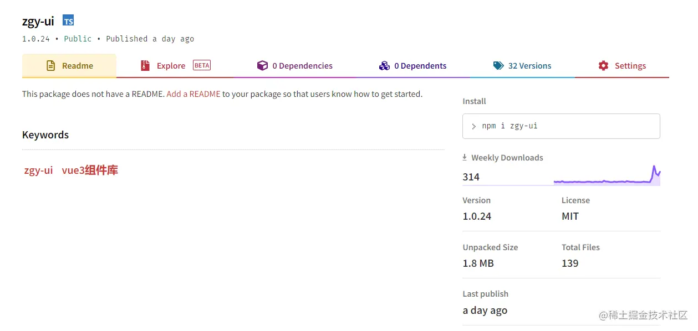
Task: Click the Readme file icon
Action: pos(50,66)
